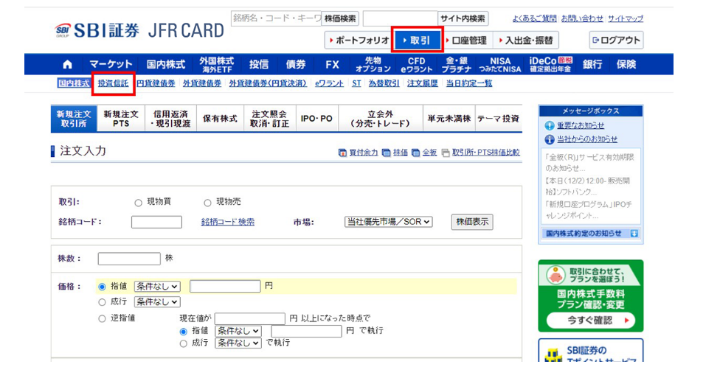Open the 投資信託 submenu item
Screen dimensions: 720x381
(x=113, y=84)
